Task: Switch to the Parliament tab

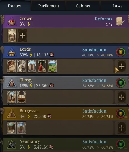Action: pos(49,6)
